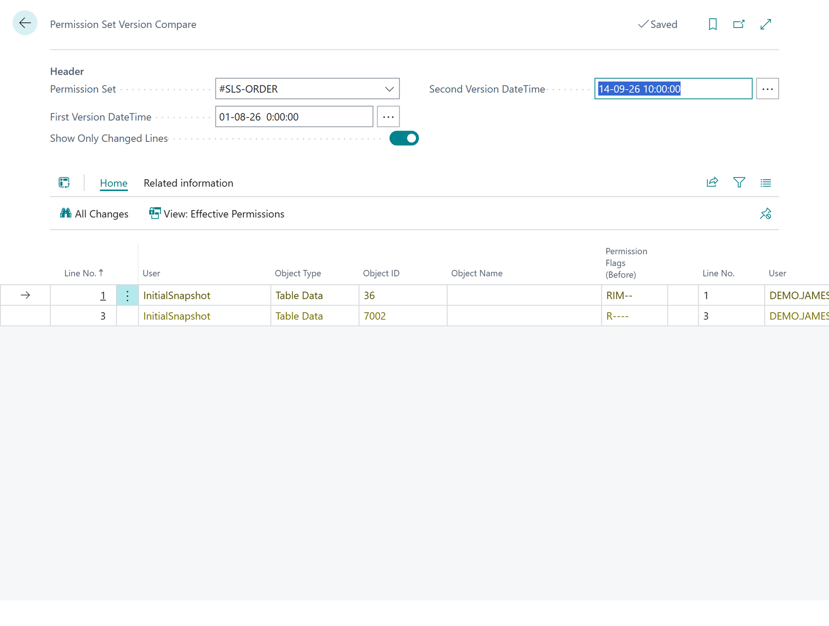Sort by Line No. column header

tap(83, 273)
